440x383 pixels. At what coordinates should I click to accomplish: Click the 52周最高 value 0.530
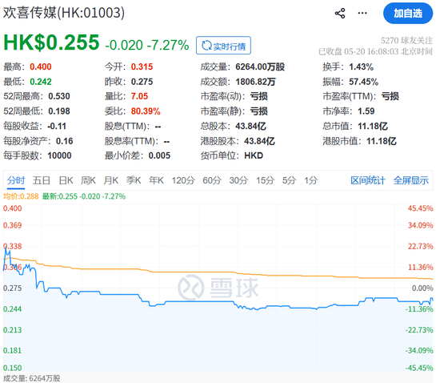(x=59, y=96)
